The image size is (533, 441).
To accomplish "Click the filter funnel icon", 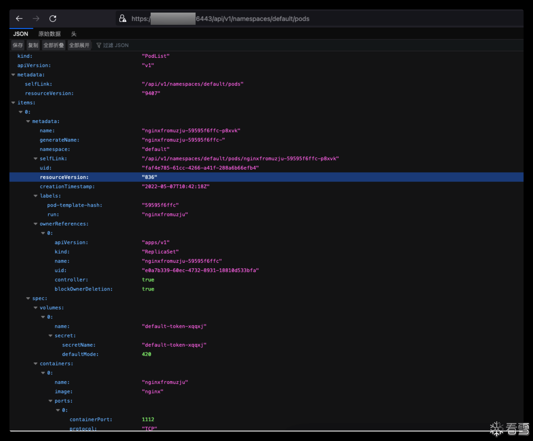I will [x=99, y=45].
